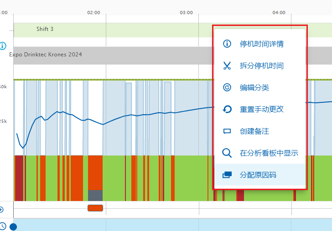This screenshot has width=332, height=231.
Task: Click the reset manual changes arrow icon
Action: tap(227, 110)
